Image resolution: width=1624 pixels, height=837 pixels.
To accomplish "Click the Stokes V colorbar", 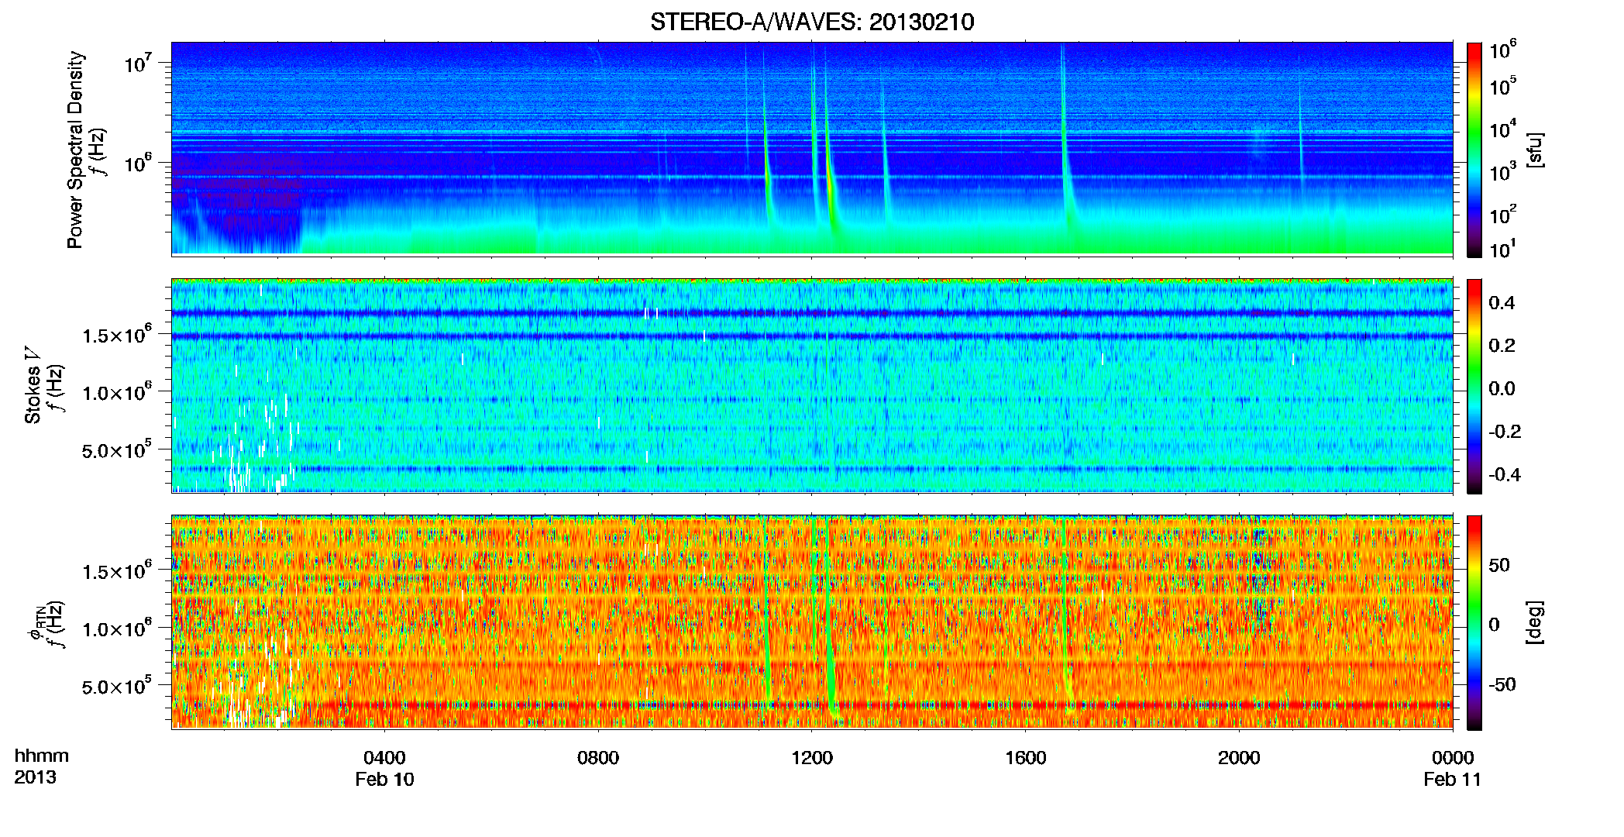I will [1474, 386].
